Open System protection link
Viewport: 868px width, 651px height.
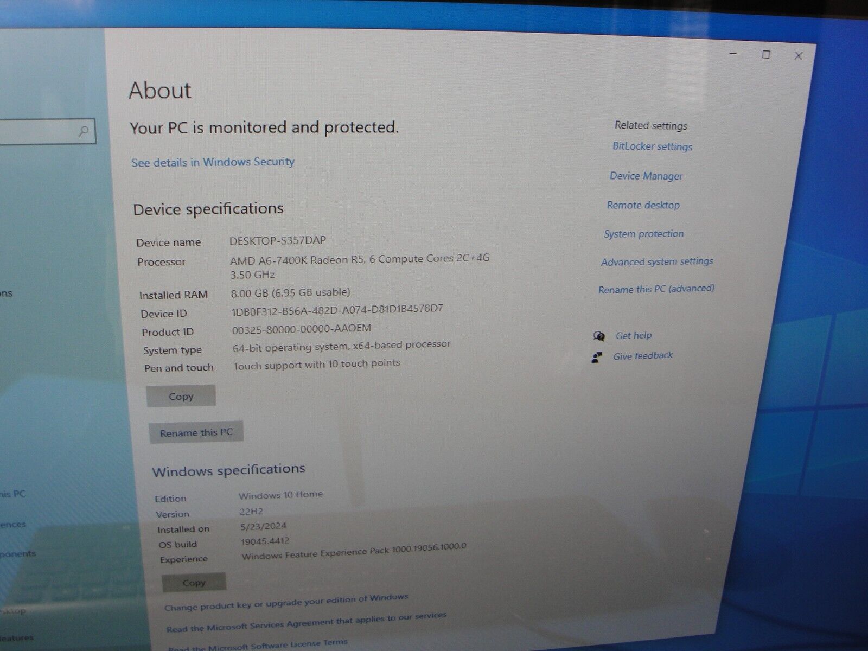(x=643, y=234)
